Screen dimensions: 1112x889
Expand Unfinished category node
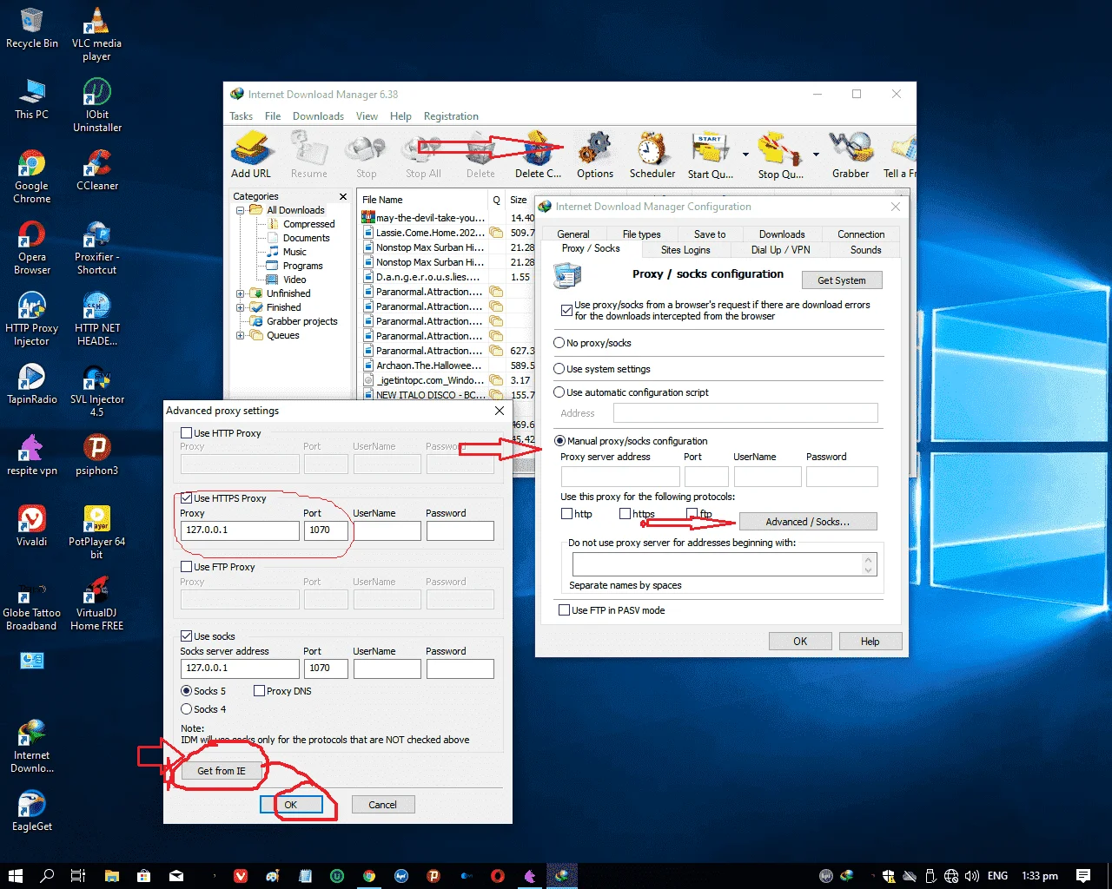click(241, 293)
